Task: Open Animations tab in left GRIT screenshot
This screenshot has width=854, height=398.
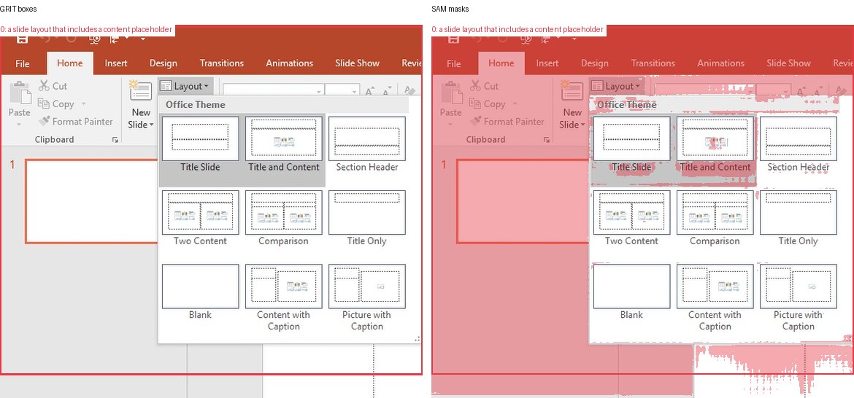Action: click(x=289, y=63)
